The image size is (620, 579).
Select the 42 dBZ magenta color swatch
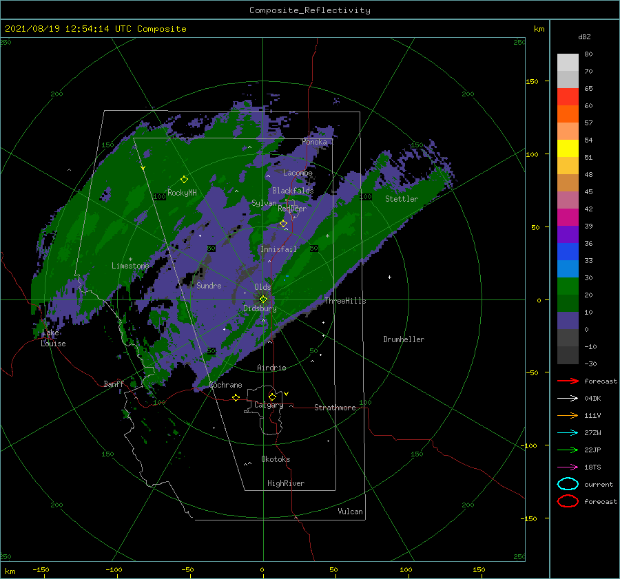click(568, 217)
